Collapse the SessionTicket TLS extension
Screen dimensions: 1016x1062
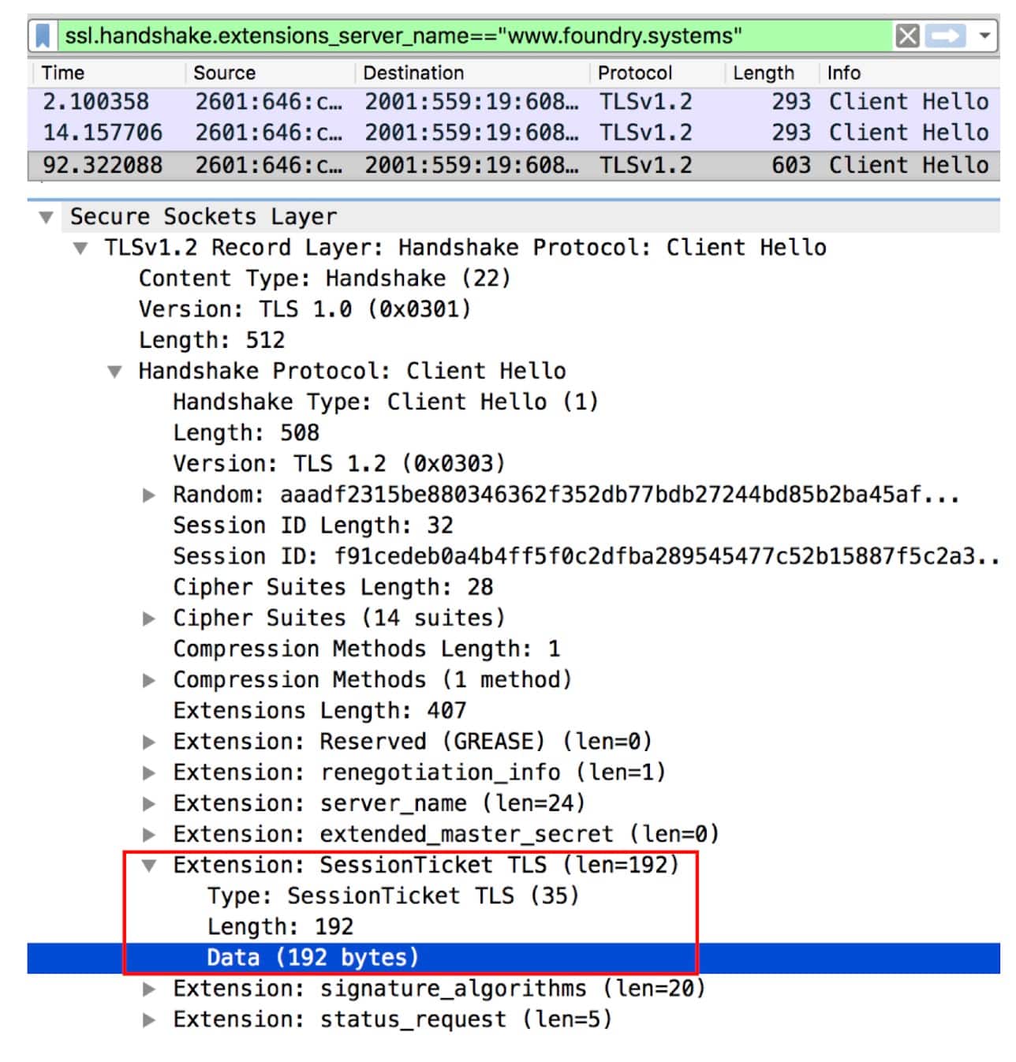pos(149,866)
